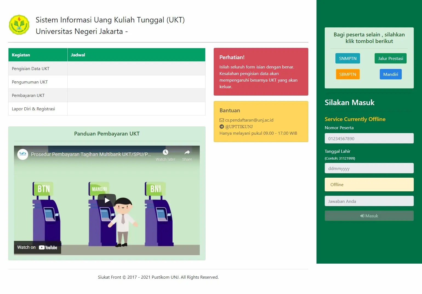Screen dimensions: 422x294
Task: Click the Telegram icon next to @UPTTIKUNJ
Action: [x=222, y=127]
